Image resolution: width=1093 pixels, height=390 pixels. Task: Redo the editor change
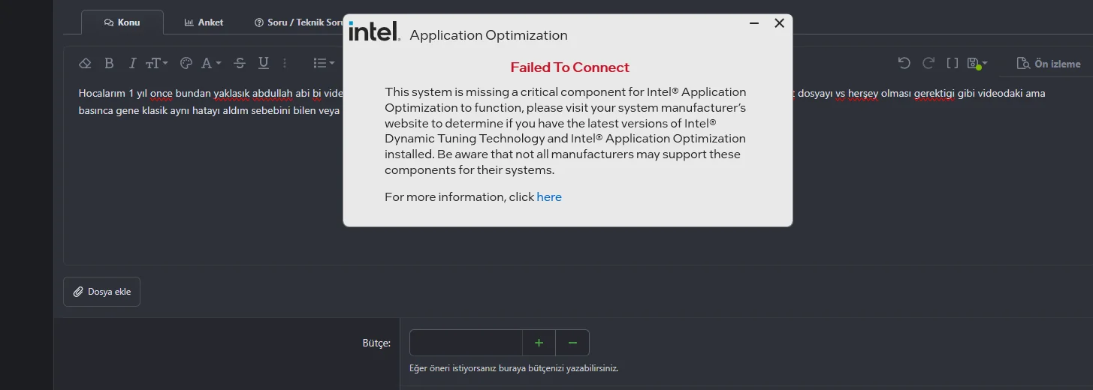click(x=928, y=63)
